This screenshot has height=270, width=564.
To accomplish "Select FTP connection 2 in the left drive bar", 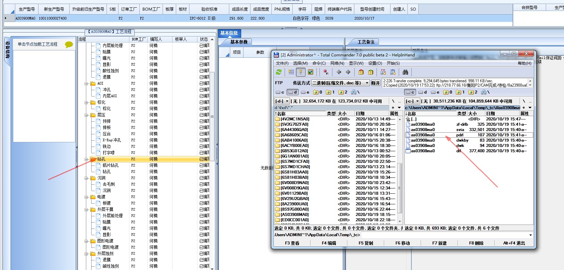I will [343, 92].
